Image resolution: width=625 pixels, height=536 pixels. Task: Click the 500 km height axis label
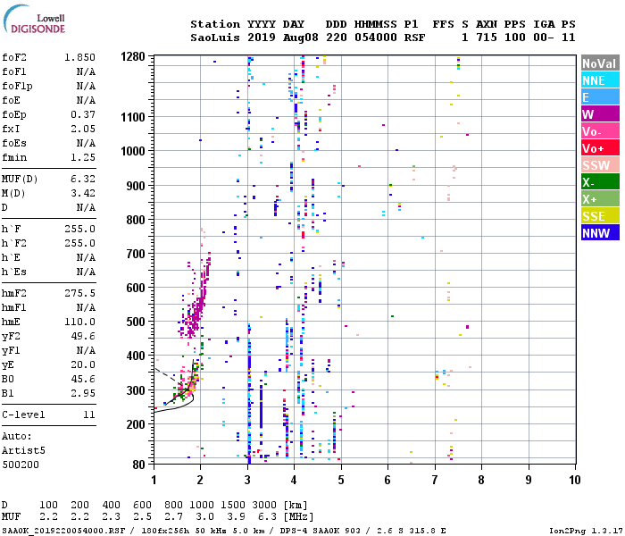pyautogui.click(x=136, y=322)
